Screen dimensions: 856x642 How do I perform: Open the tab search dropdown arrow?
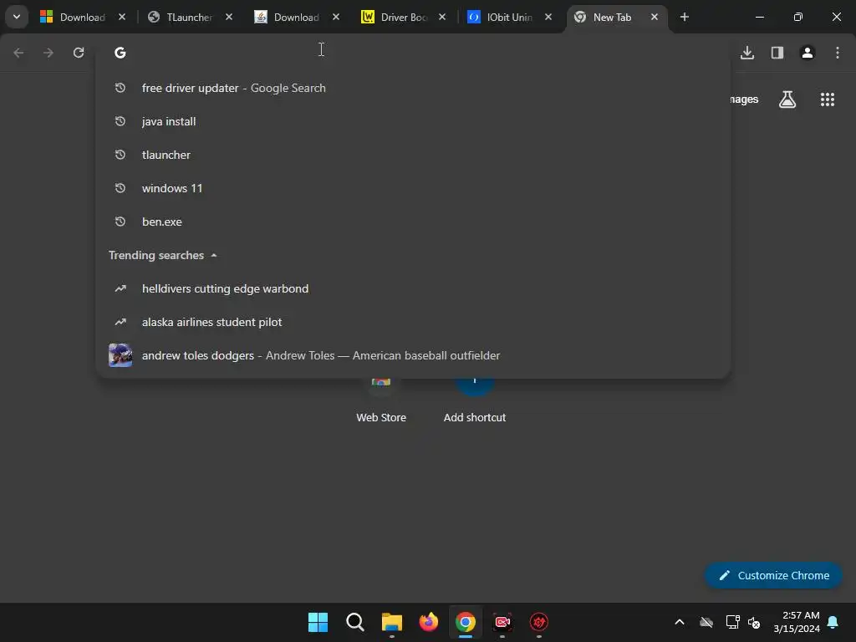[x=17, y=17]
